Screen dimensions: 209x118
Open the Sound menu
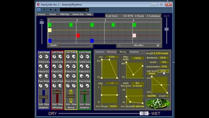click(x=53, y=14)
